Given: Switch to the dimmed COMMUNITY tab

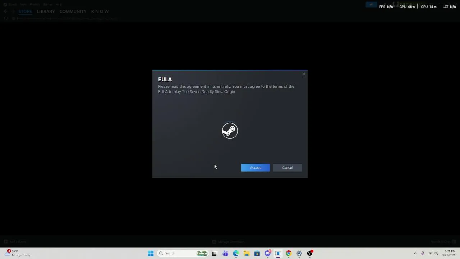Looking at the screenshot, I should tap(73, 12).
